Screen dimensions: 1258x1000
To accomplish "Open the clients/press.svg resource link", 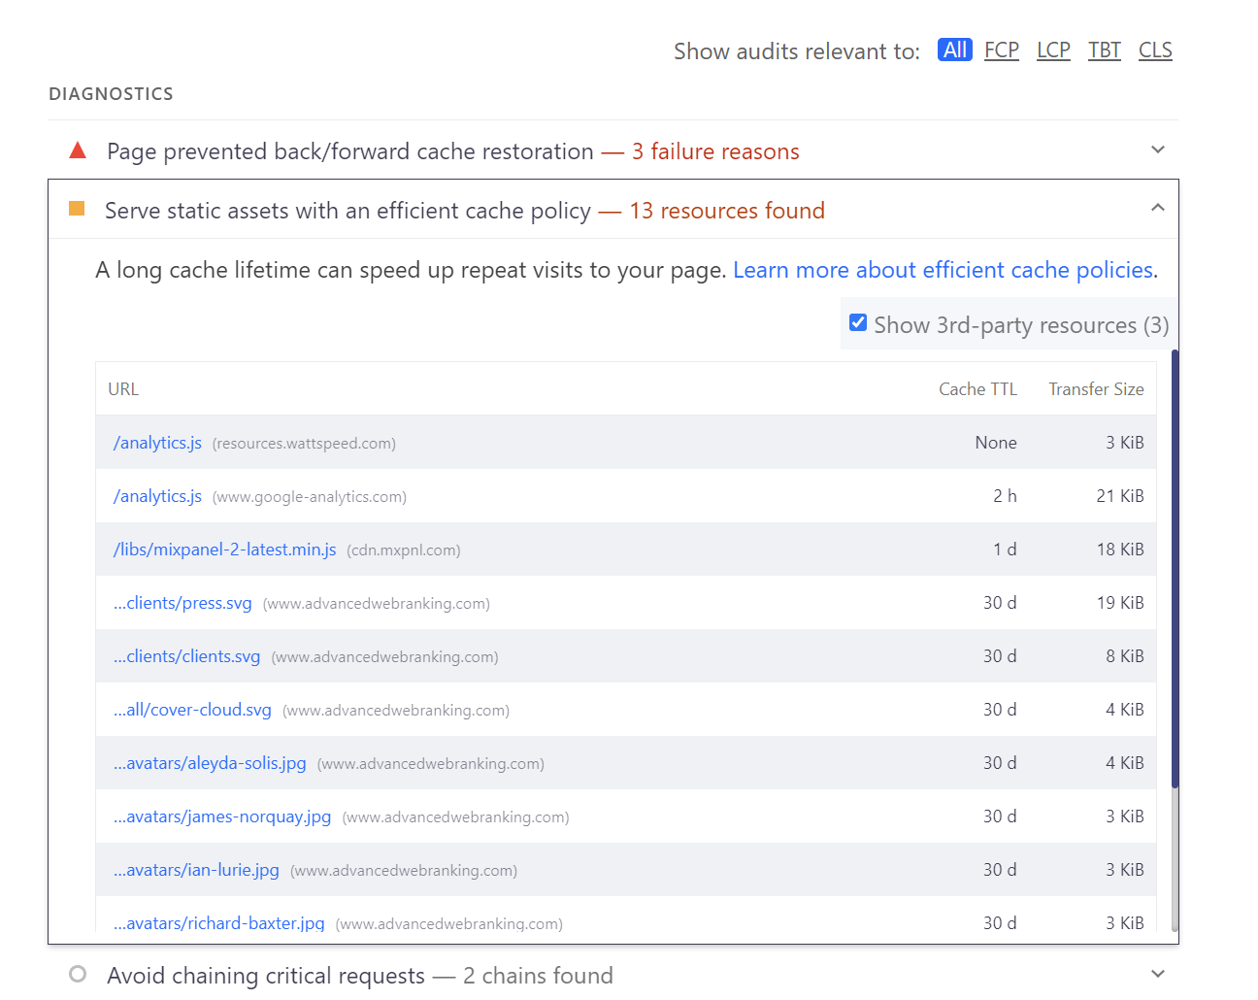I will (182, 603).
